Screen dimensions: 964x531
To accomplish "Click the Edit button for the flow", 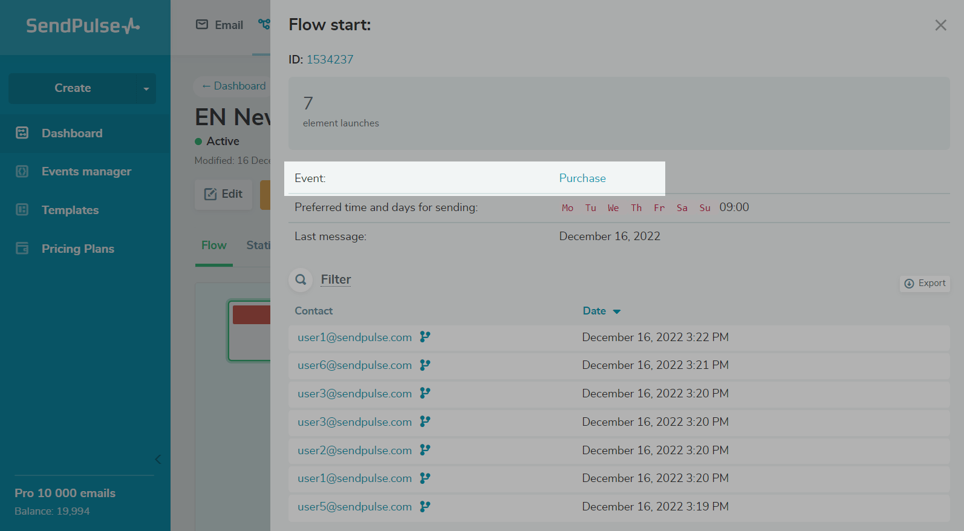I will click(223, 194).
